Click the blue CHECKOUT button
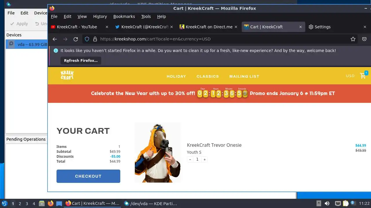The width and height of the screenshot is (371, 208). 88,176
